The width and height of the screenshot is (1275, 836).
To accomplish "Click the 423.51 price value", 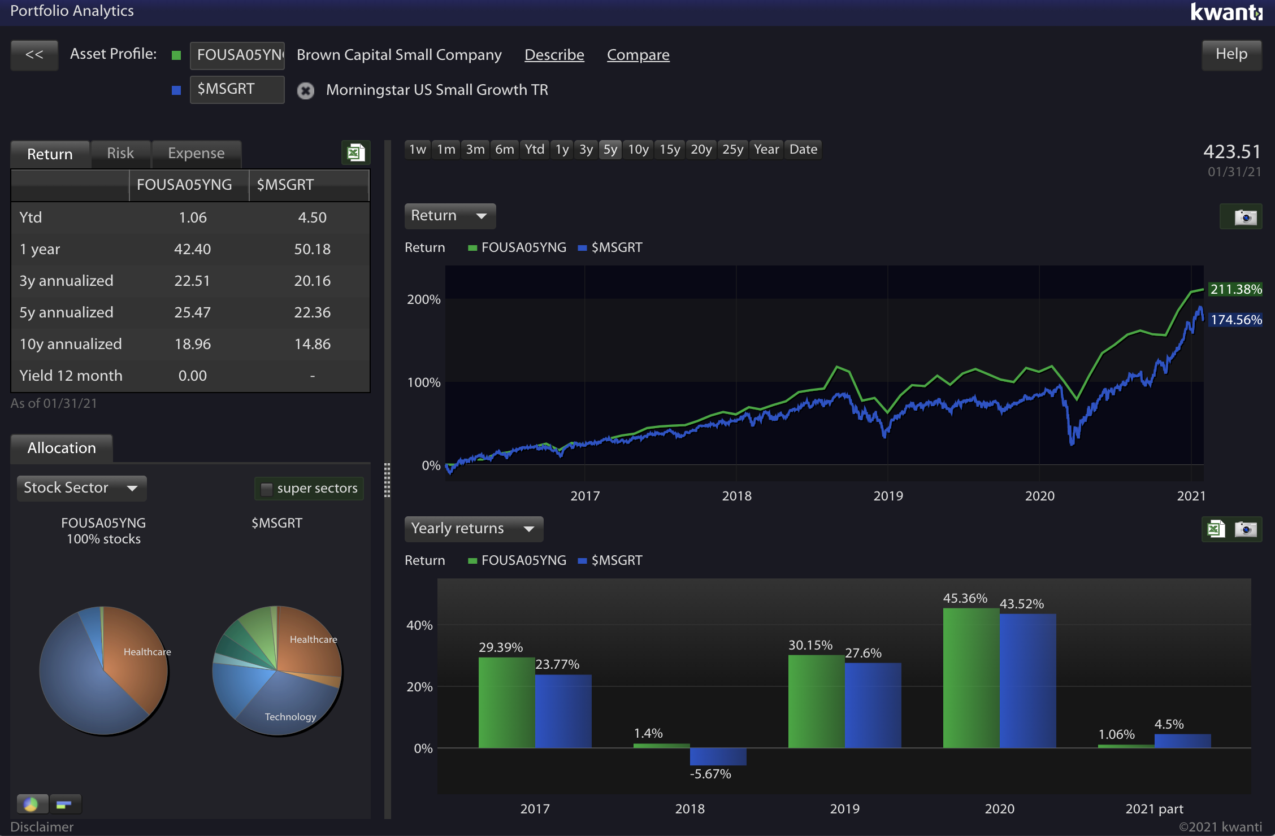I will coord(1232,151).
